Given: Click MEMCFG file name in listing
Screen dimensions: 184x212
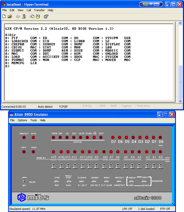Looking at the screenshot, I should pos(18,63).
